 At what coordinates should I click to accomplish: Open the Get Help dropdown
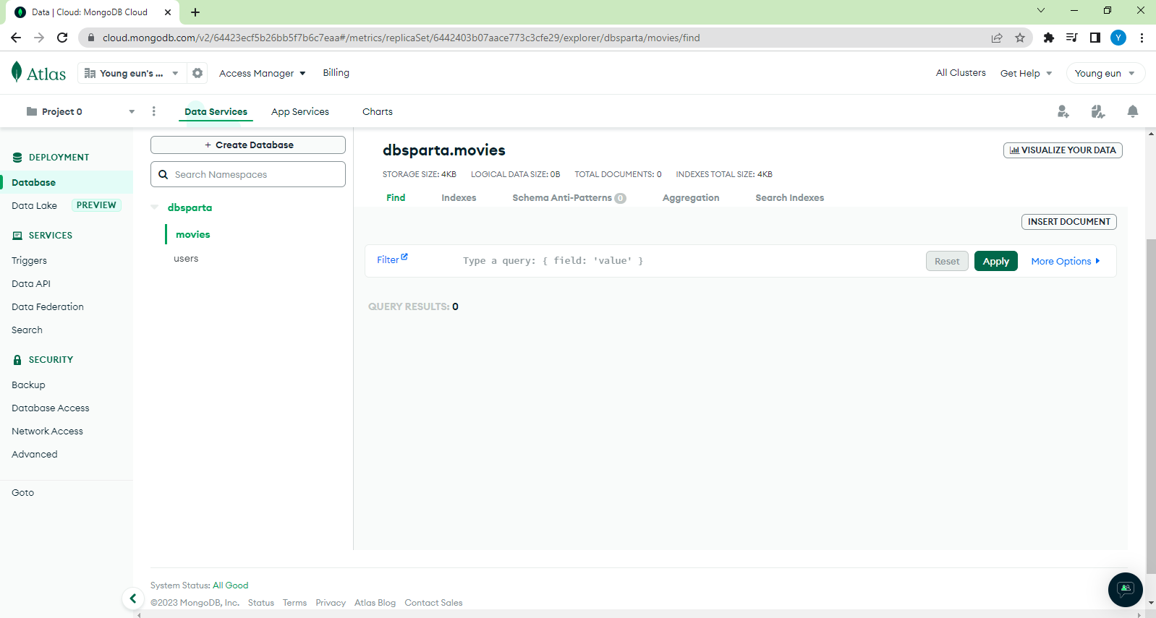click(1026, 73)
